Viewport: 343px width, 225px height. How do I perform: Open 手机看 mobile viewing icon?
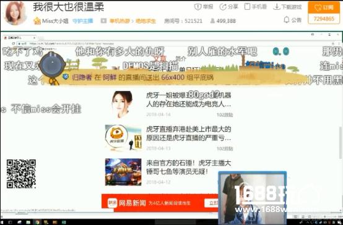(x=247, y=7)
